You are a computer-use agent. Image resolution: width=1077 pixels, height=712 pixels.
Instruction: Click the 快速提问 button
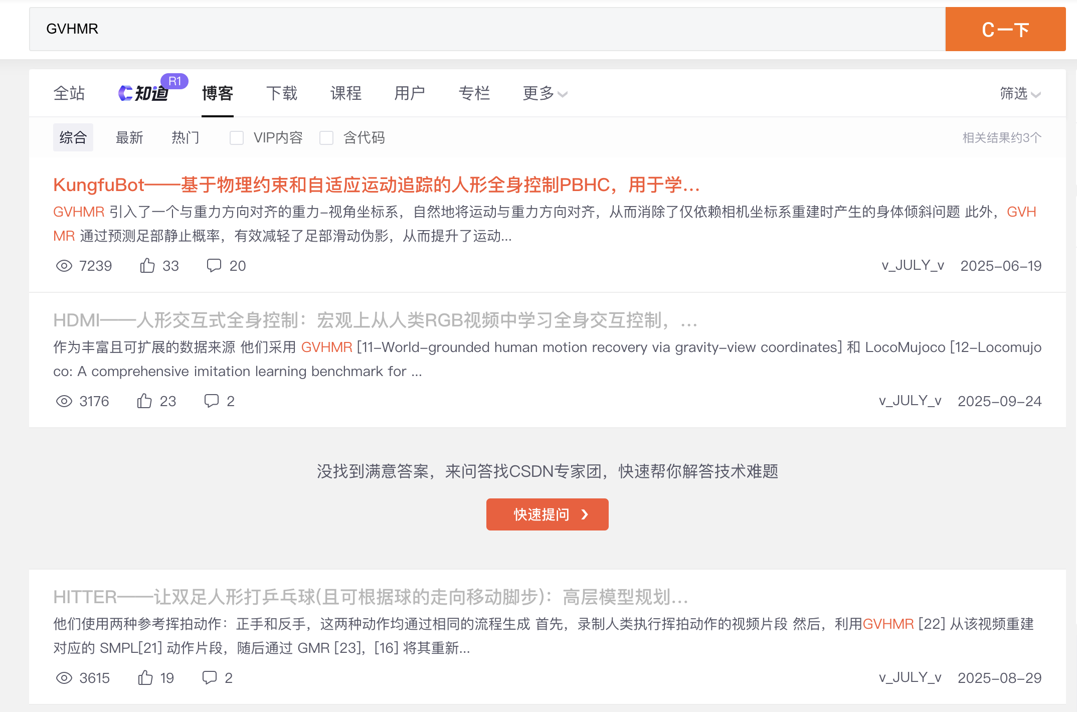pyautogui.click(x=547, y=514)
